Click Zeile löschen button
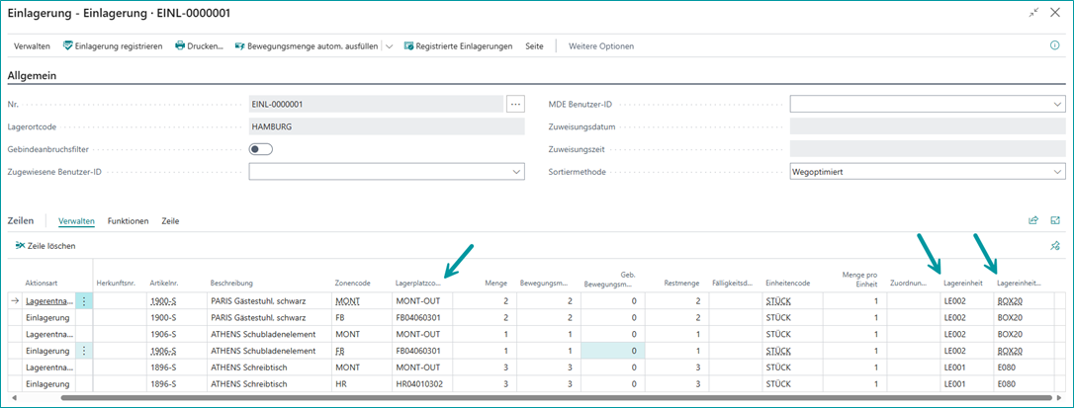 coord(45,246)
